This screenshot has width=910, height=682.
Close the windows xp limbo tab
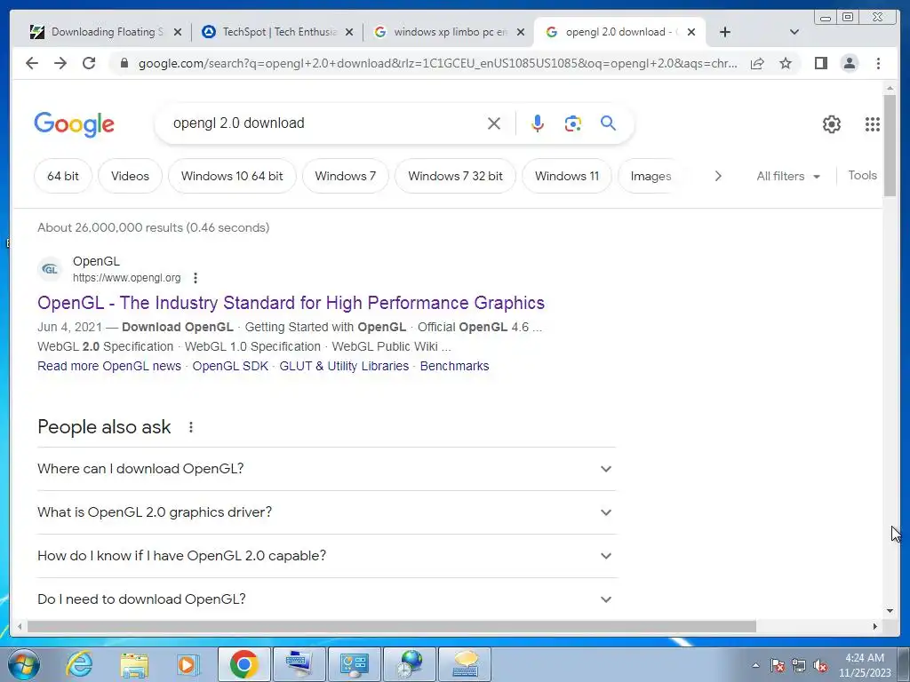click(x=521, y=33)
